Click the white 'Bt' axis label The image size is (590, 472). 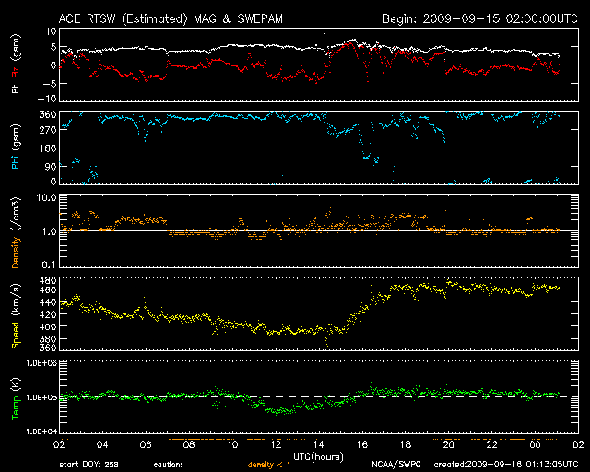pos(16,88)
